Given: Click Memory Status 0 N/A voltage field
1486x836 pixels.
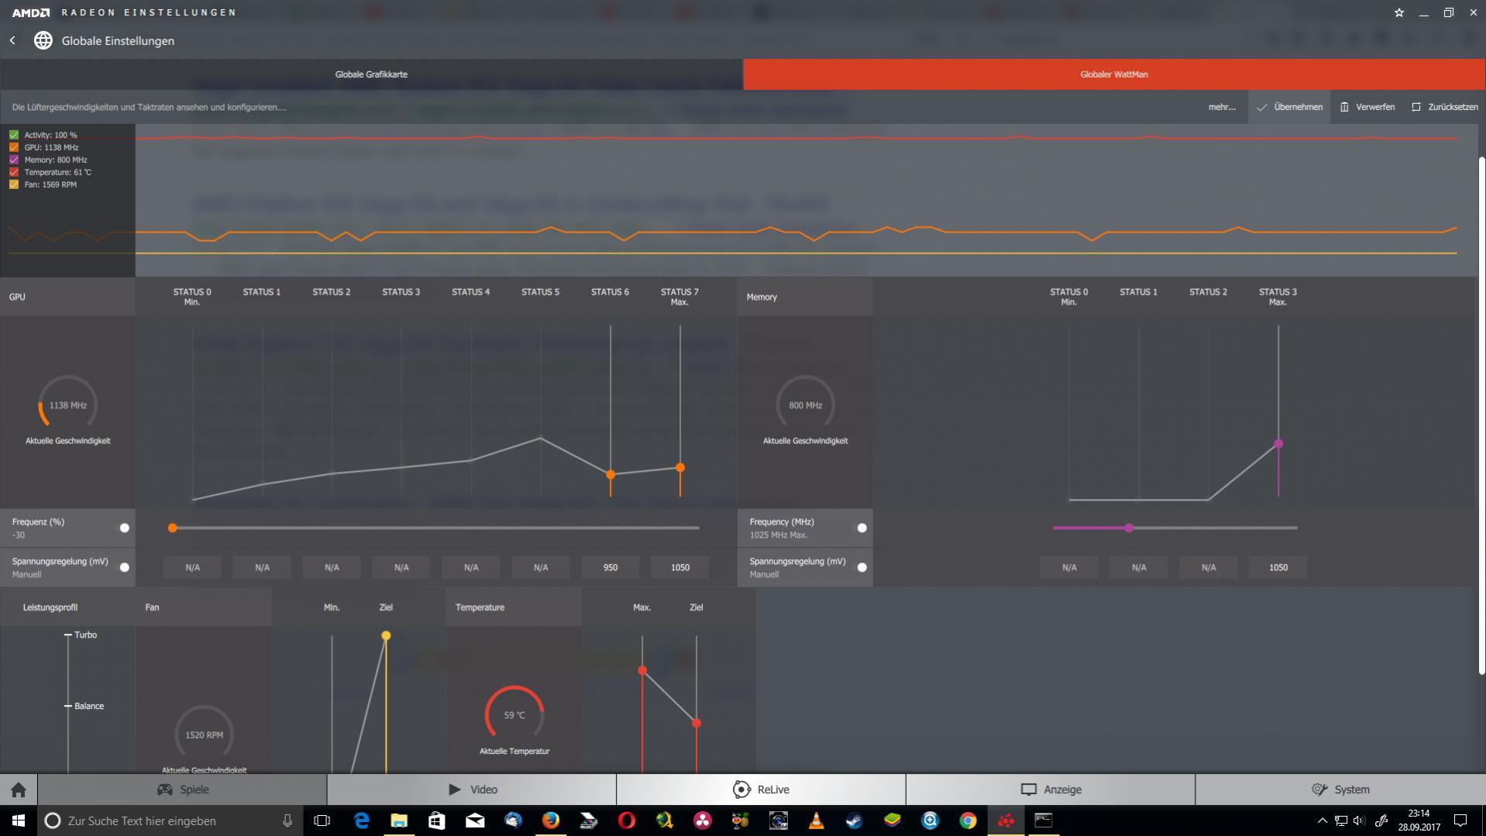Looking at the screenshot, I should pos(1069,567).
